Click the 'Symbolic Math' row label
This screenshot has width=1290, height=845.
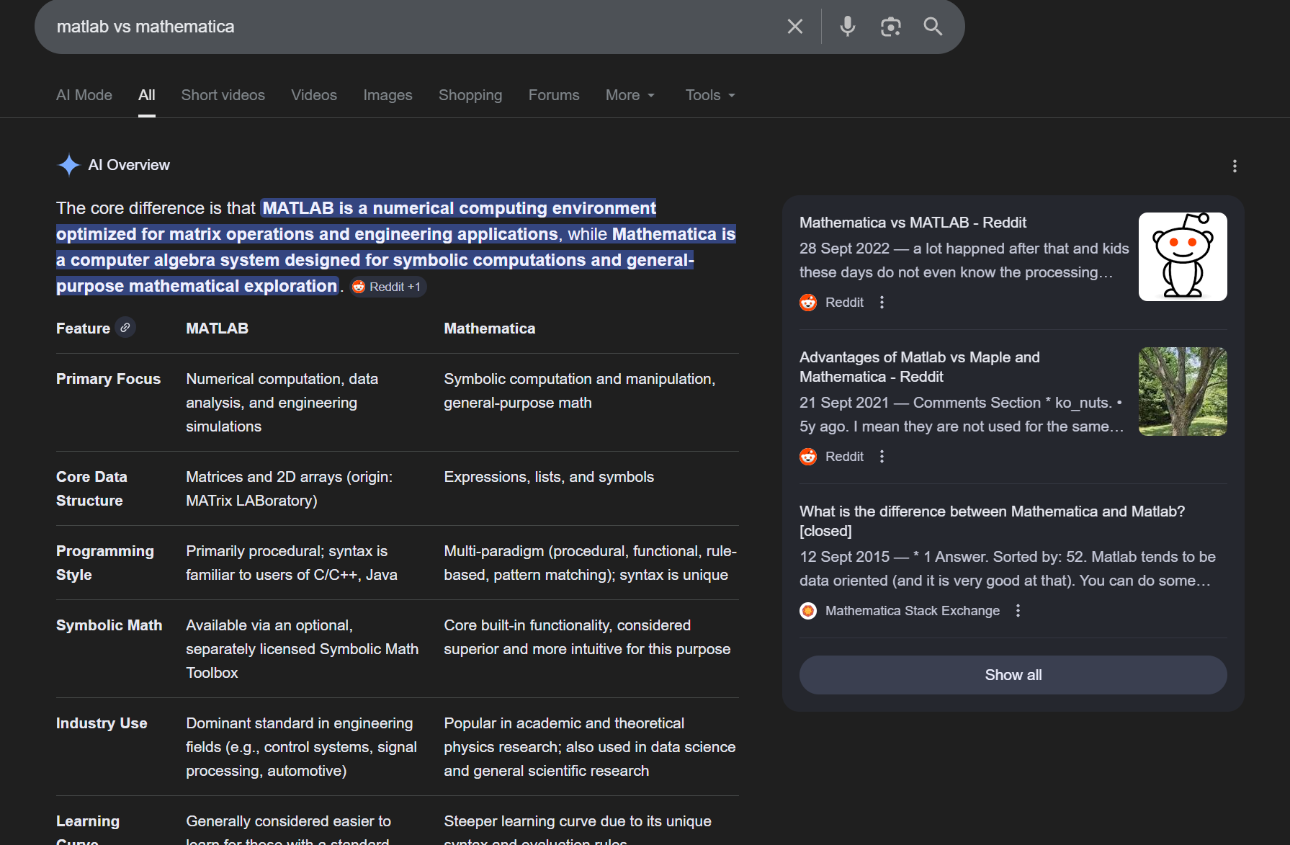(x=109, y=625)
